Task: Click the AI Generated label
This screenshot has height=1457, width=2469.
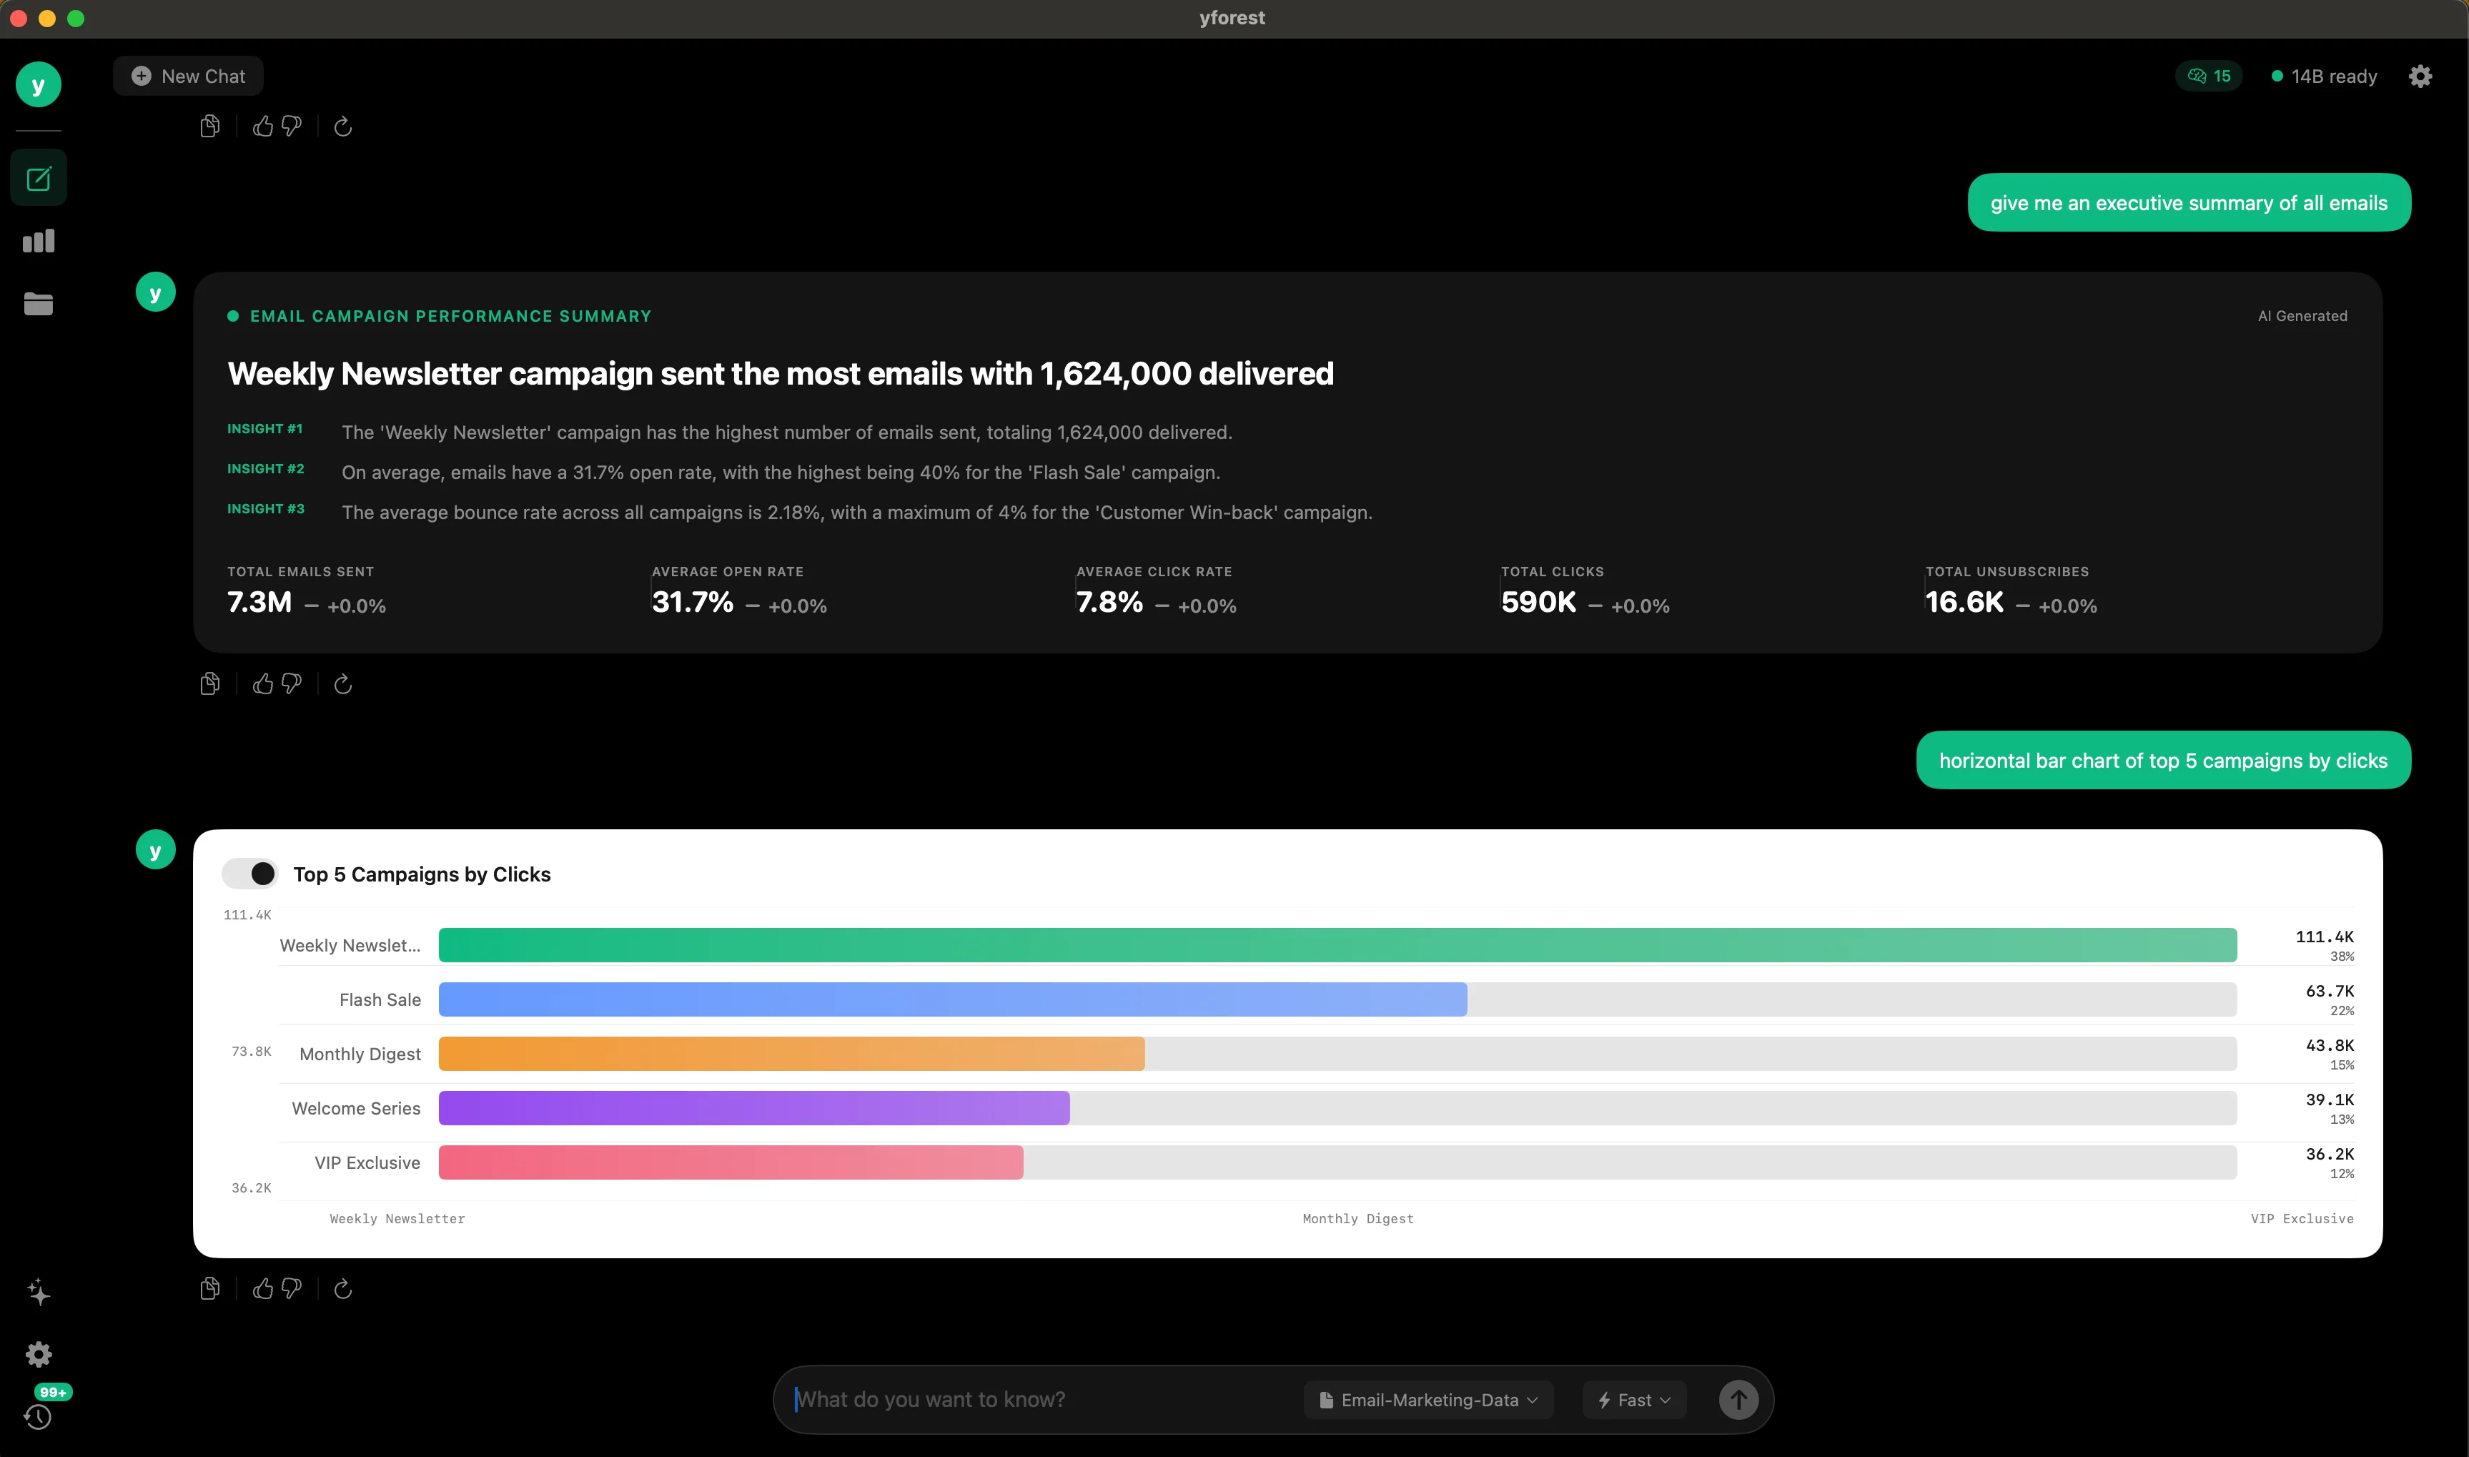Action: [x=2302, y=316]
